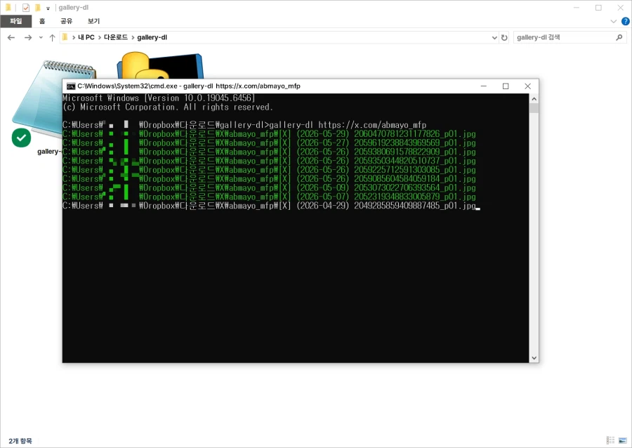
Task: Click the cmd scrollbar thumb
Action: click(x=534, y=108)
